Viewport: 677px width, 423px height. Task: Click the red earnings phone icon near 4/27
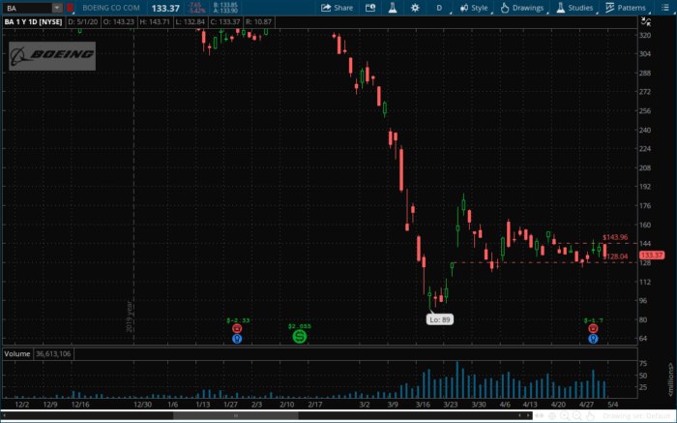[x=593, y=329]
